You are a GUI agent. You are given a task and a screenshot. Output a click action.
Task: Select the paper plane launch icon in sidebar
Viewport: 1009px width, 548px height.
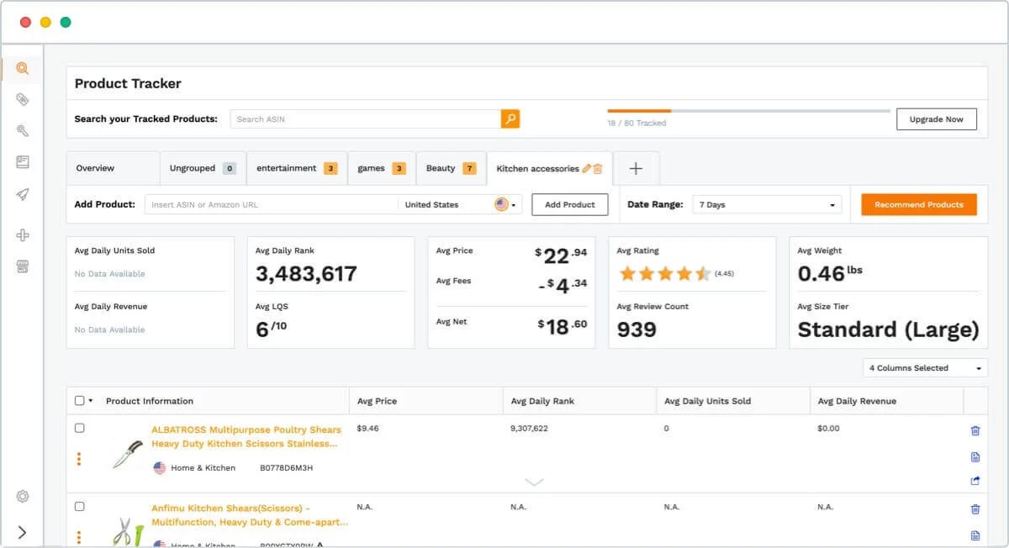(x=23, y=194)
